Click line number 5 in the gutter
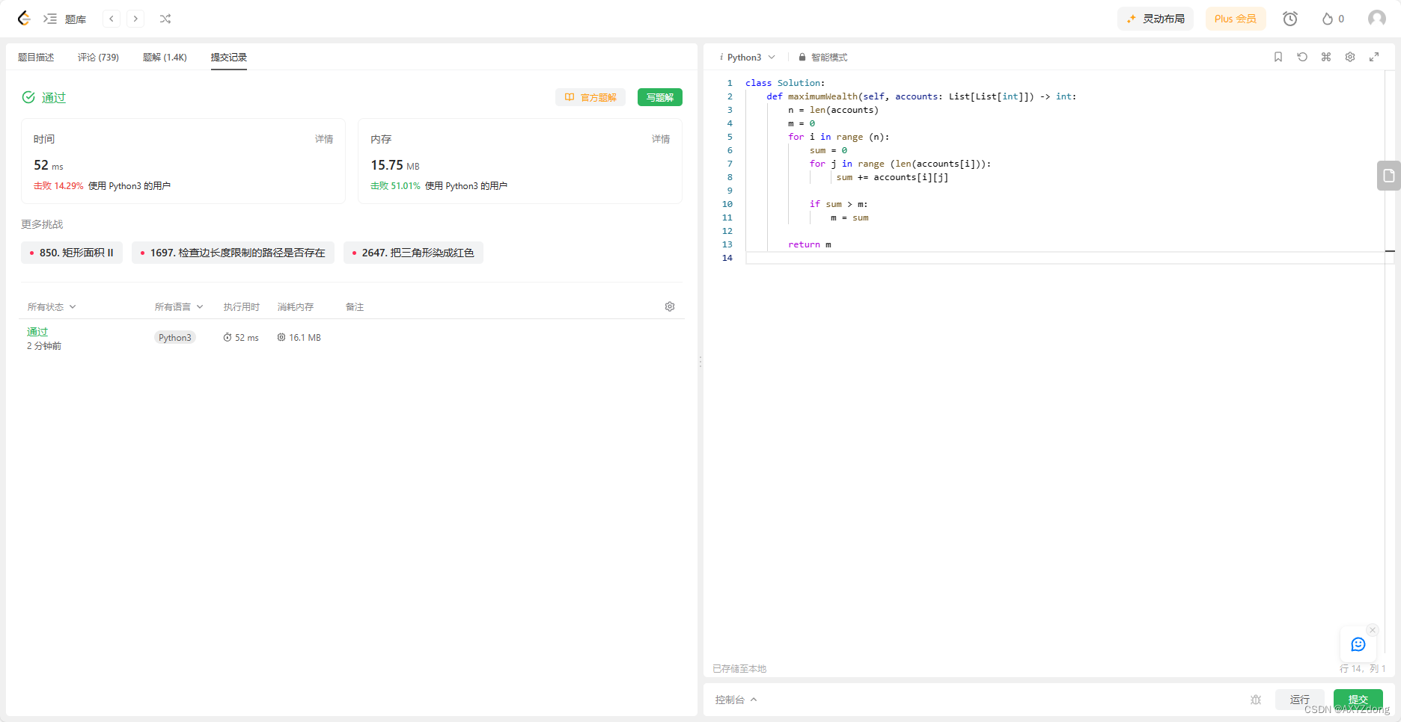Image resolution: width=1401 pixels, height=722 pixels. tap(730, 137)
